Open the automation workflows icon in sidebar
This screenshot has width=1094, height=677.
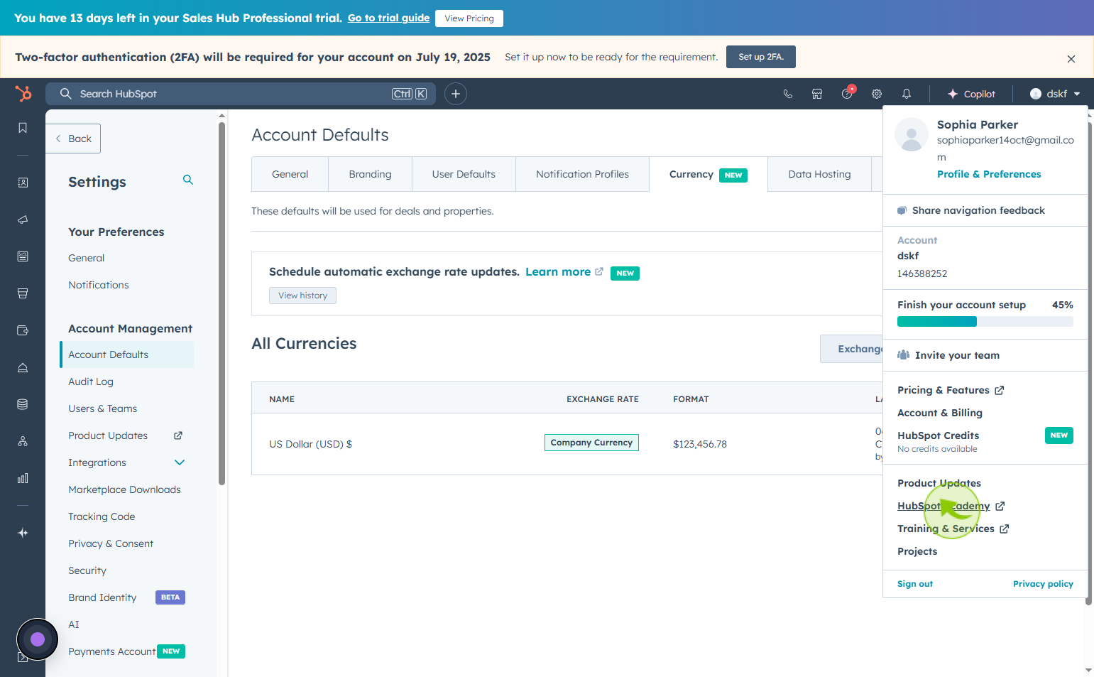[x=23, y=441]
